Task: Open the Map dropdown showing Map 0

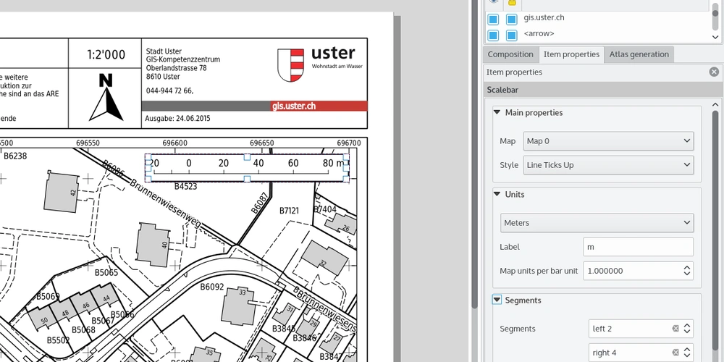Action: (x=608, y=141)
